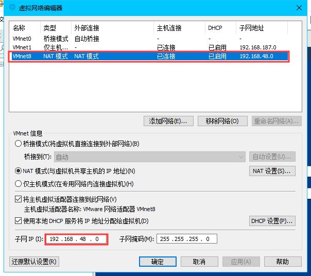Click the 子网地址 column header
311x276 pixels.
251,28
